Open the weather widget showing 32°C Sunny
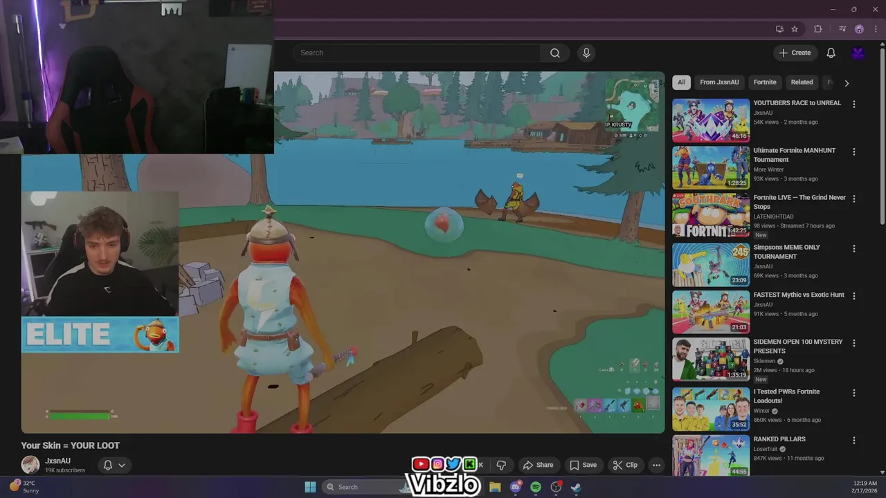Screen dimensions: 886x498 pyautogui.click(x=24, y=487)
